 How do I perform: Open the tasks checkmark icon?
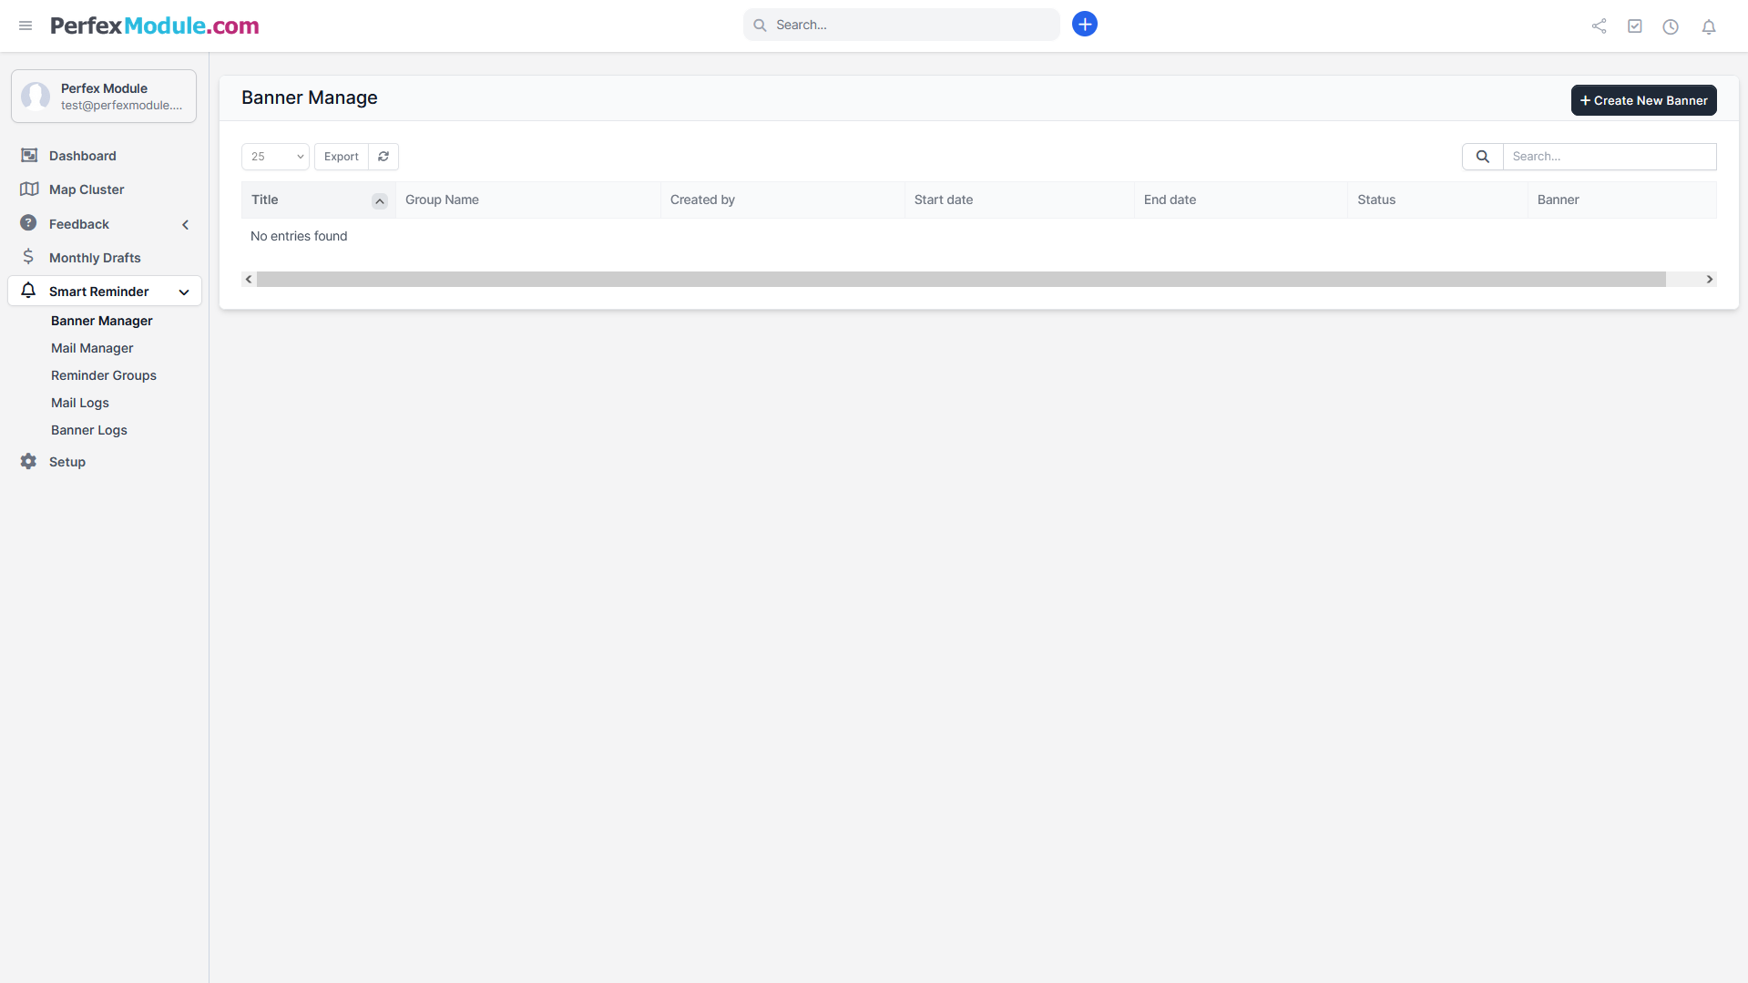click(1634, 26)
